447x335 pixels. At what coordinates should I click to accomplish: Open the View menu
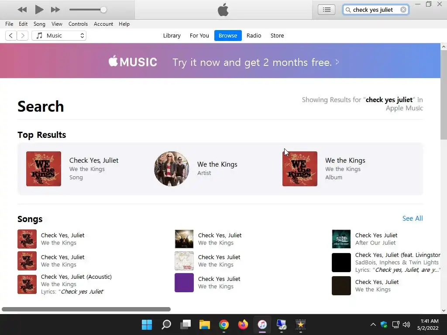(57, 24)
